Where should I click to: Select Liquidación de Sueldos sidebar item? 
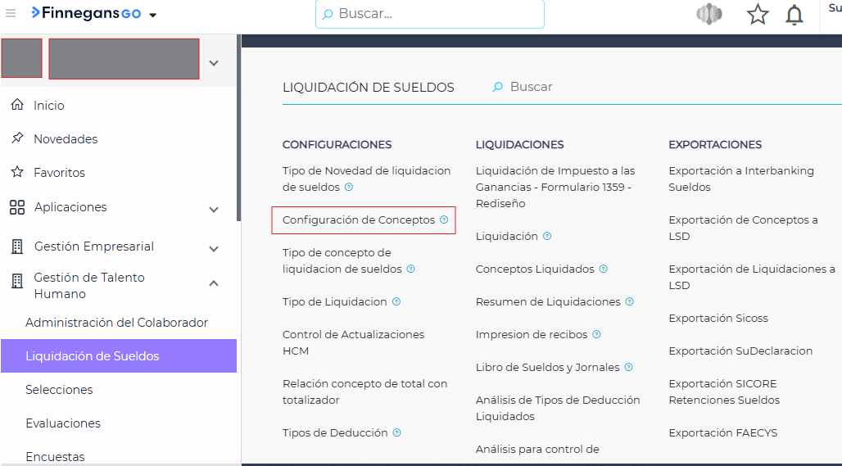92,356
